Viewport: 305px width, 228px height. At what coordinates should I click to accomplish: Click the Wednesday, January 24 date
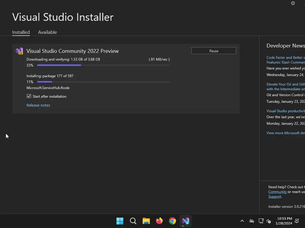(286, 75)
